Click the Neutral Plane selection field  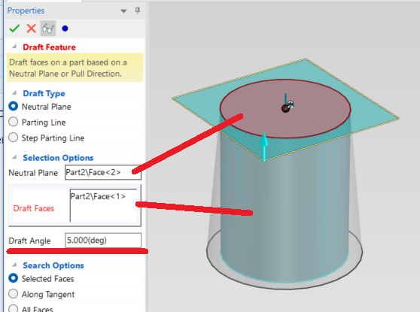click(103, 172)
